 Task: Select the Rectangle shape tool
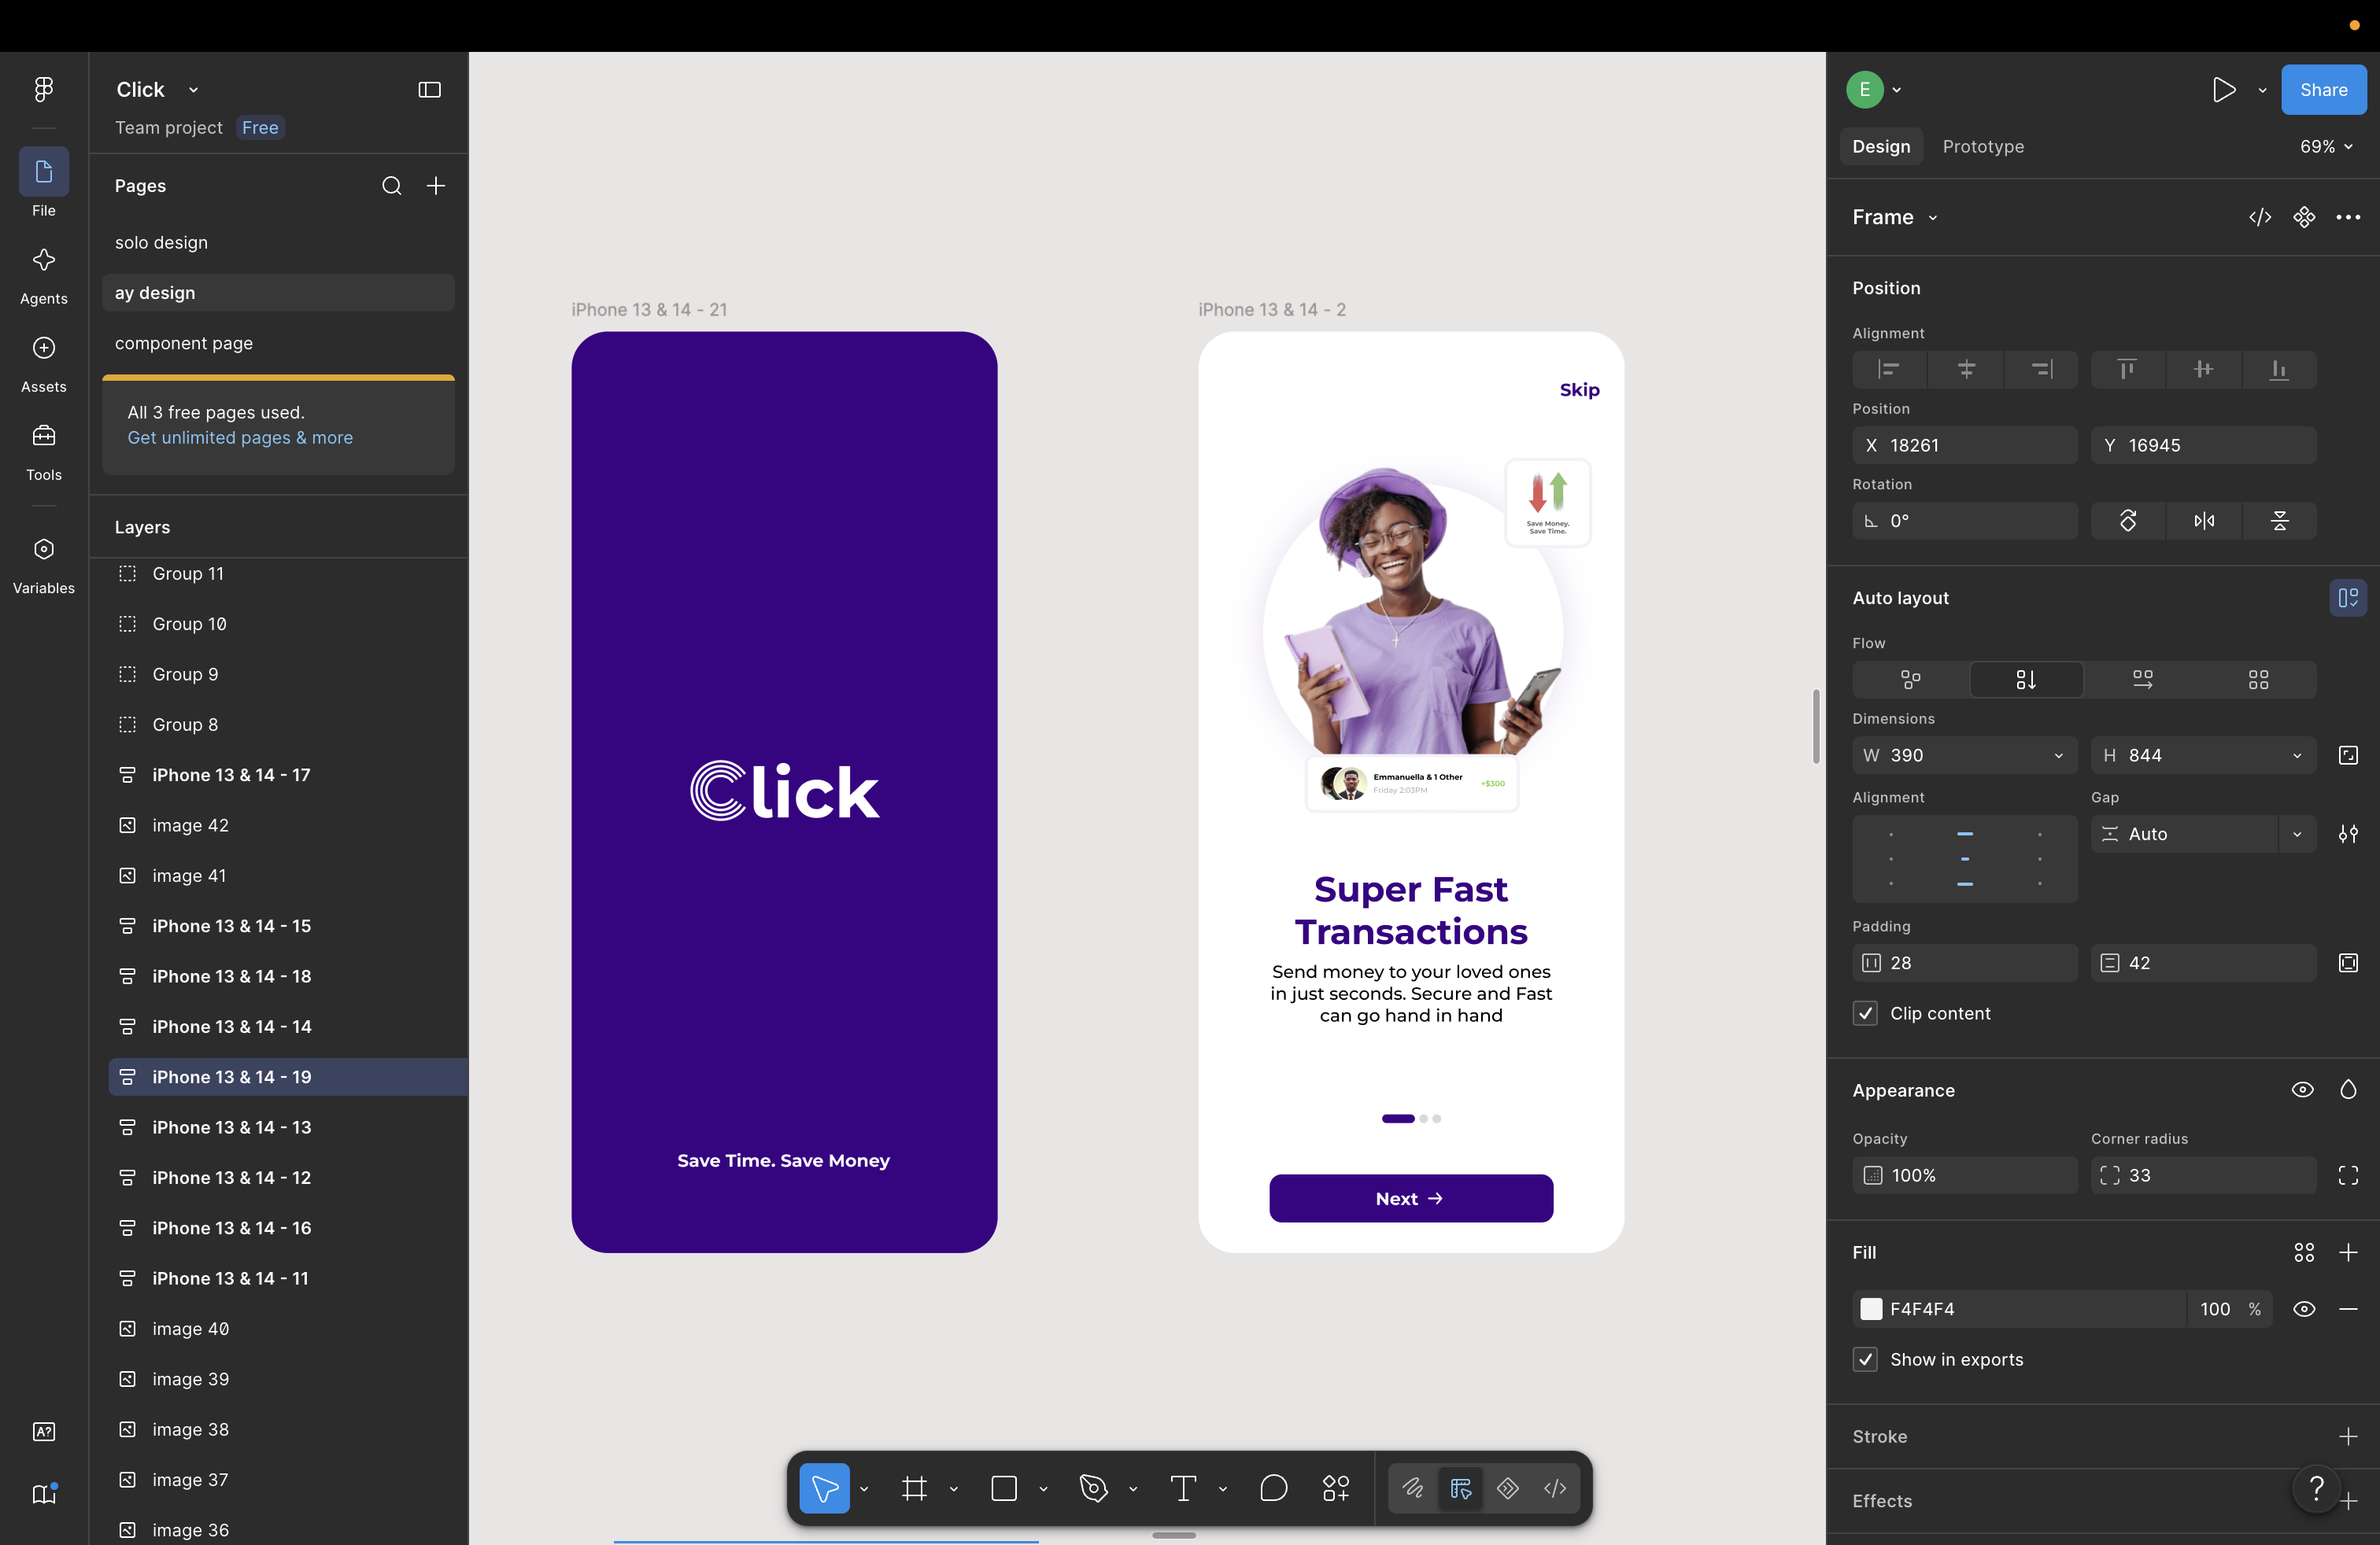point(1003,1488)
